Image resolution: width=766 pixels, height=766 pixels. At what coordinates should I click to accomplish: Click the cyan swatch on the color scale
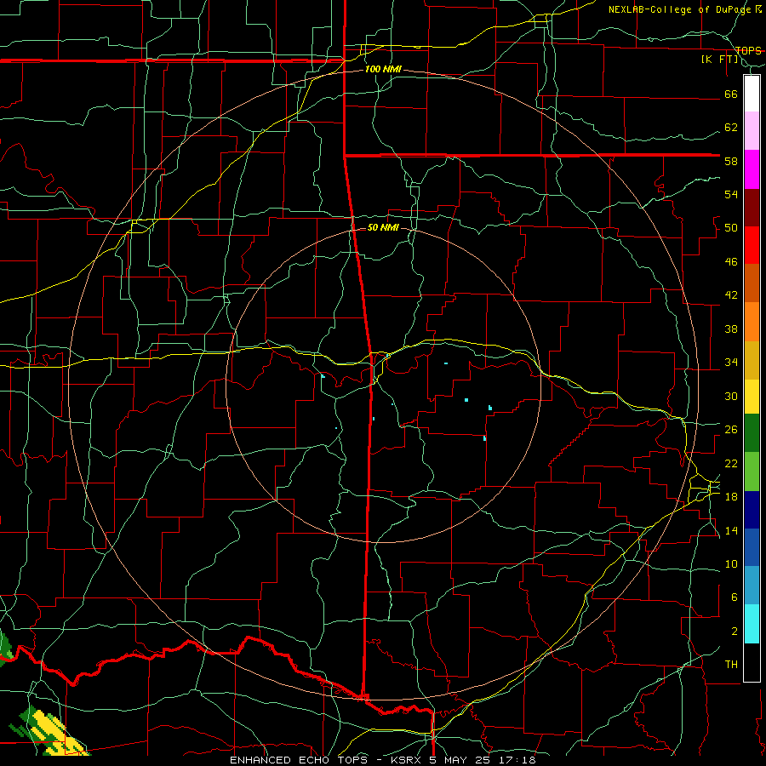pos(752,624)
